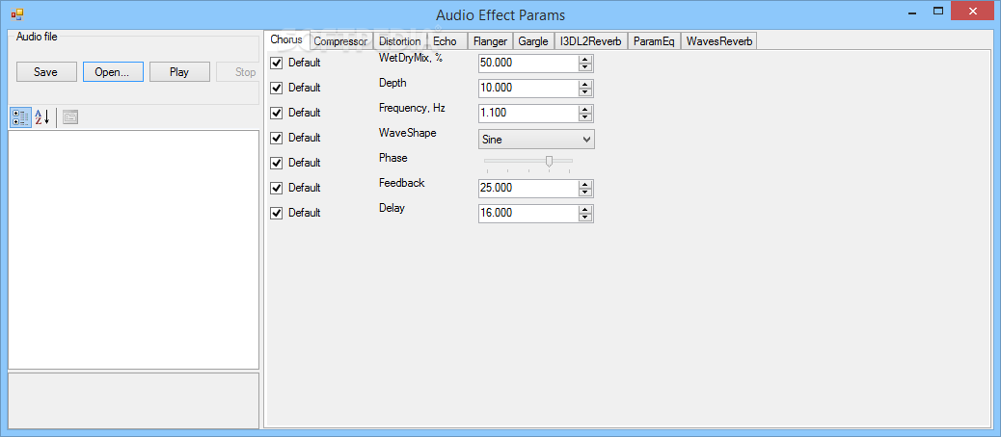Screen dimensions: 1001x437
Task: Toggle Default checkbox for WetDryMix
Action: tap(277, 63)
